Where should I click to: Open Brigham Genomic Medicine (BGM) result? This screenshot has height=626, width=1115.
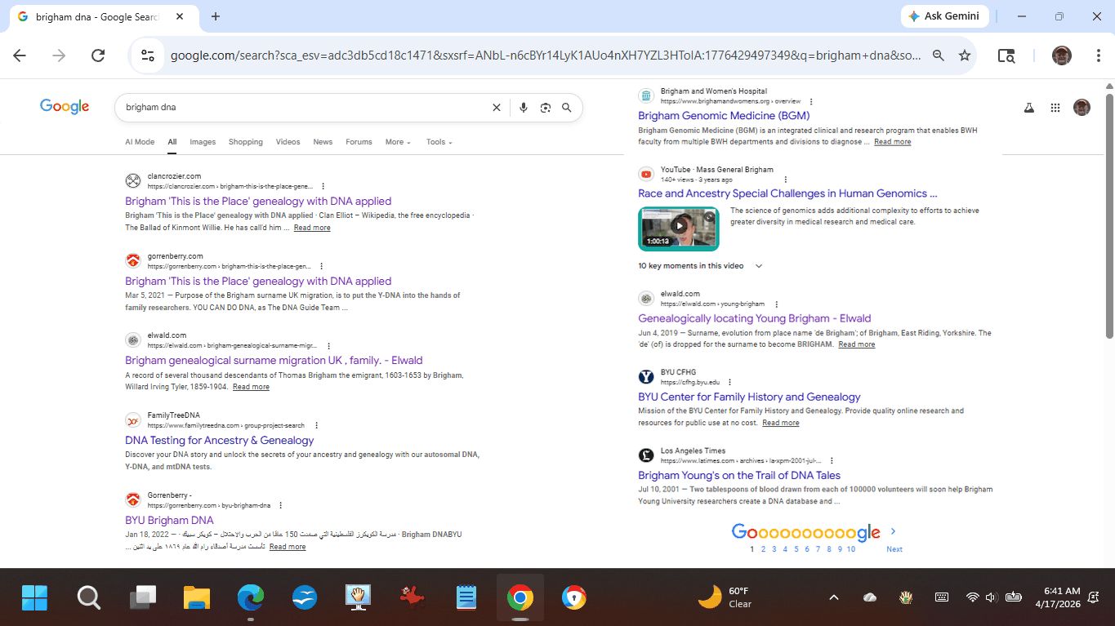pyautogui.click(x=724, y=116)
